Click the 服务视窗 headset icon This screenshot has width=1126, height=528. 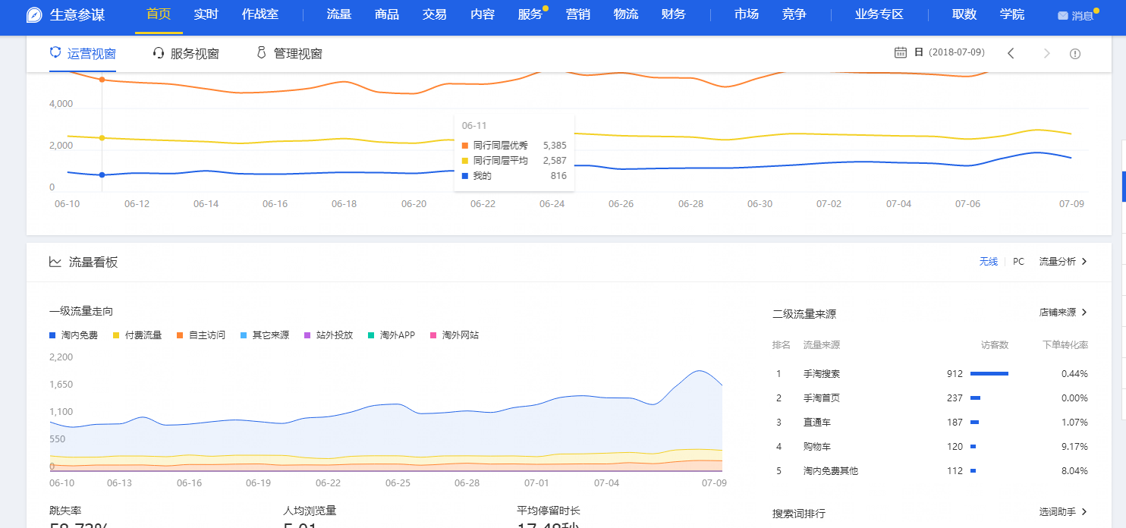159,53
